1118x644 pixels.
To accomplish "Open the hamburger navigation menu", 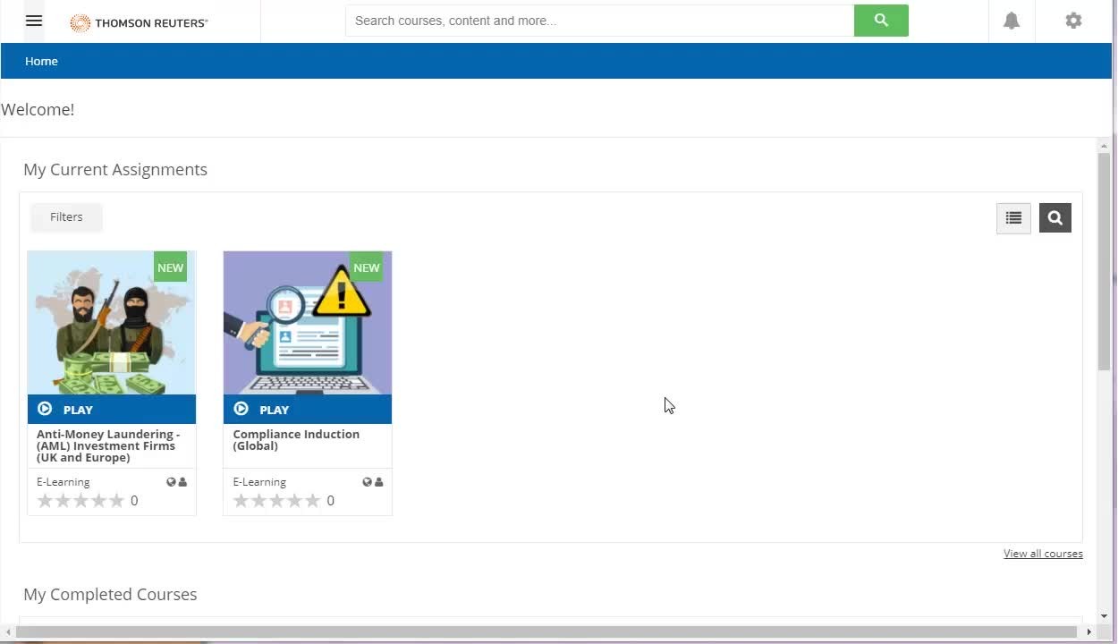I will (34, 21).
